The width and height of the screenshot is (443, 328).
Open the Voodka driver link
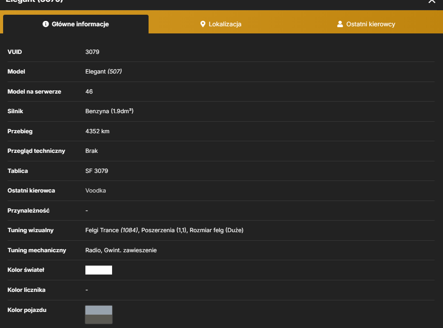click(x=96, y=190)
